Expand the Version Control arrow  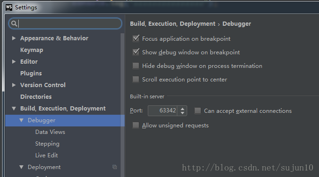[14, 85]
